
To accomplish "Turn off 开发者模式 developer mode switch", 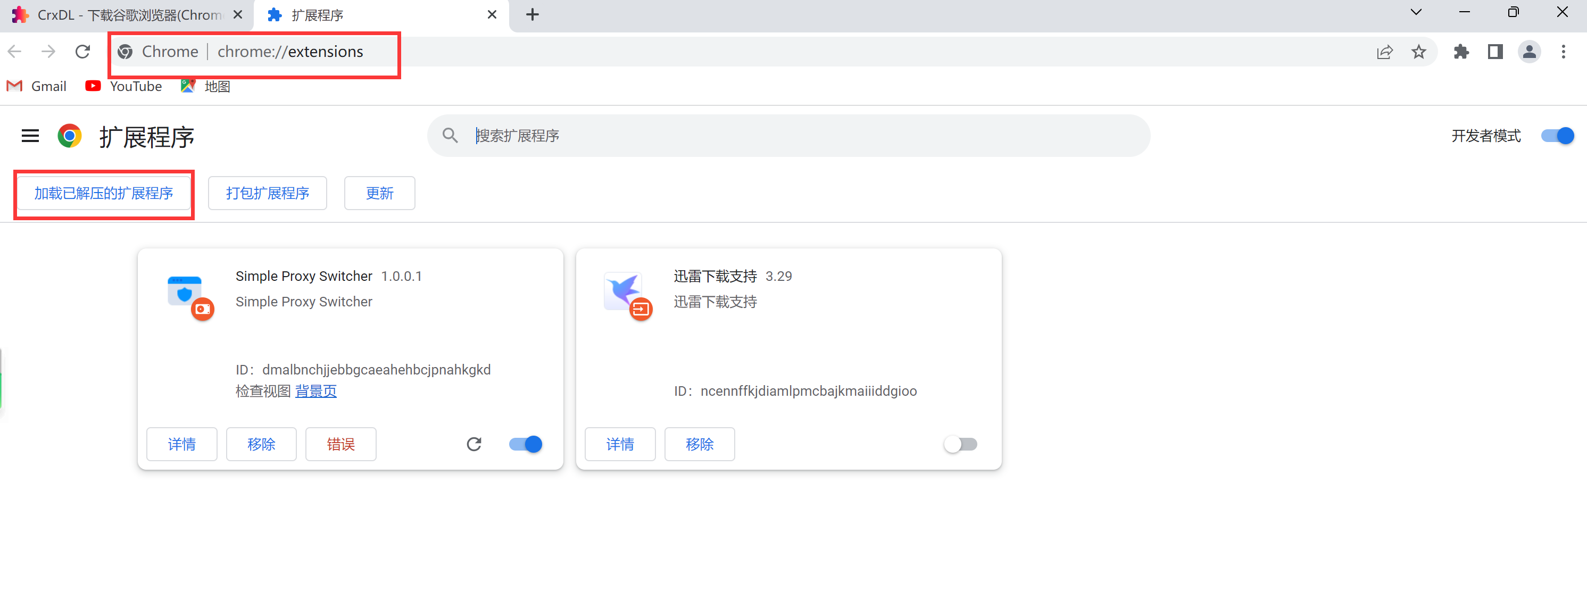I will 1557,136.
